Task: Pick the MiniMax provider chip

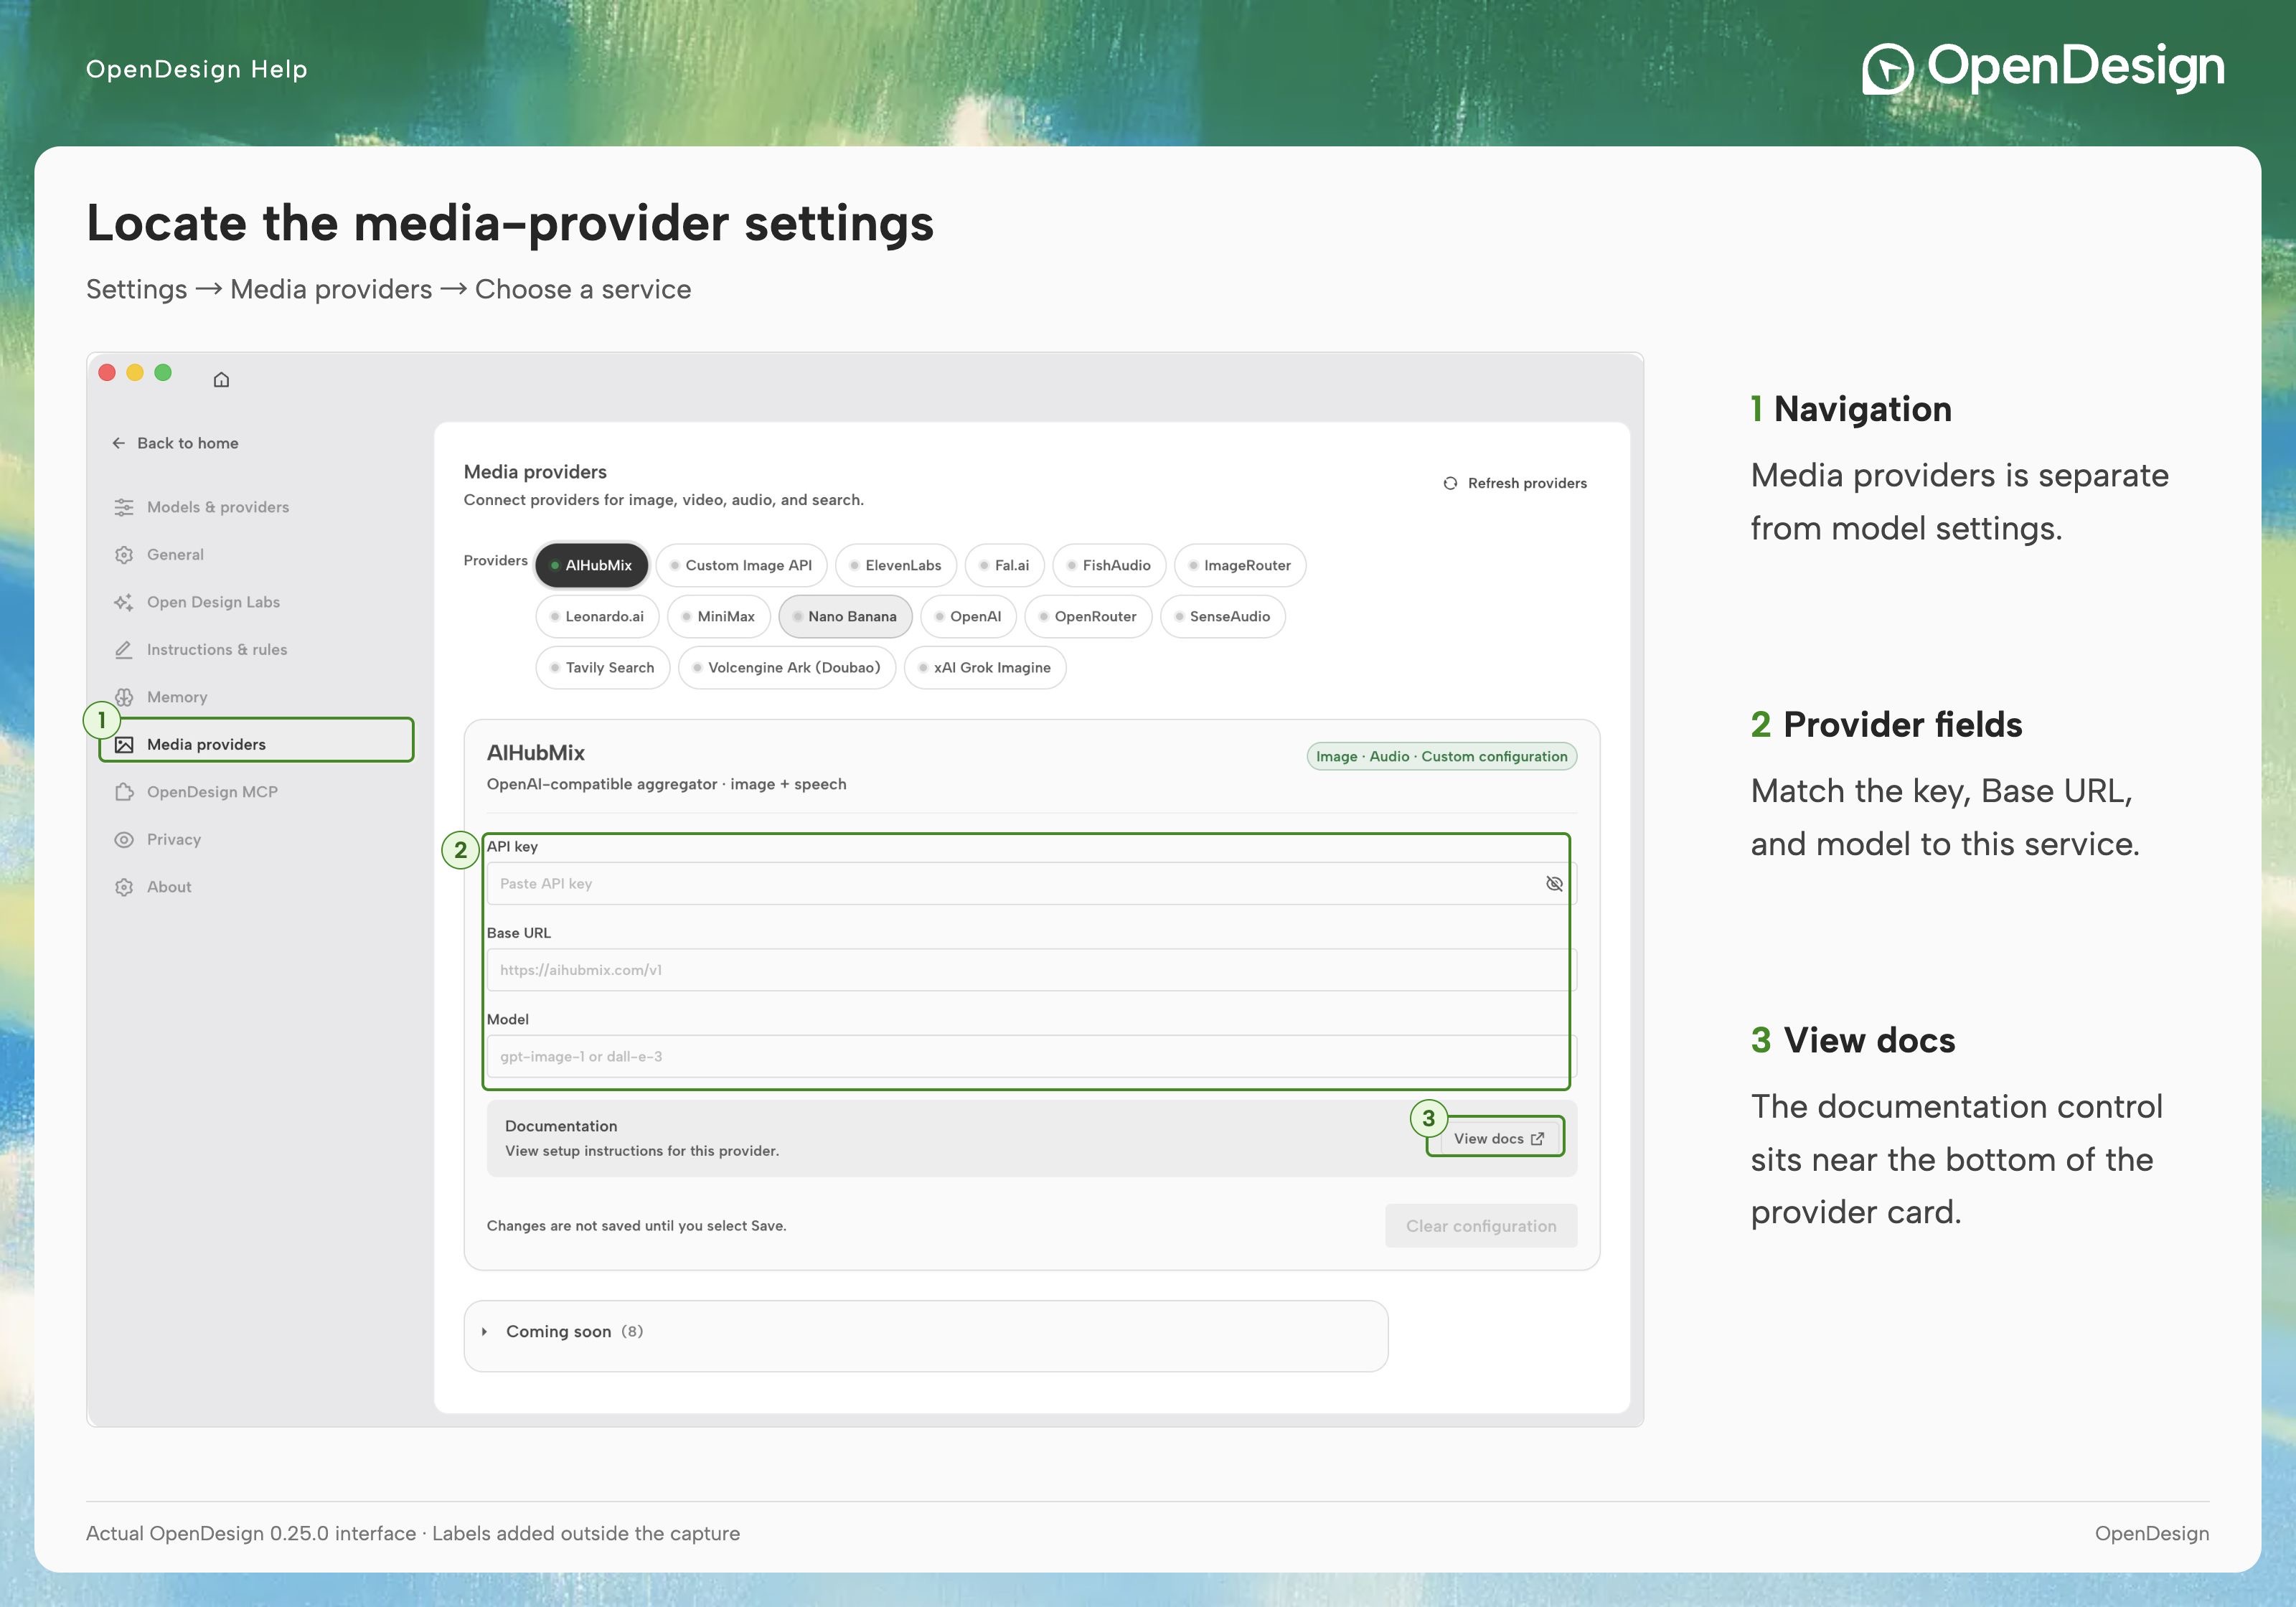Action: click(719, 617)
